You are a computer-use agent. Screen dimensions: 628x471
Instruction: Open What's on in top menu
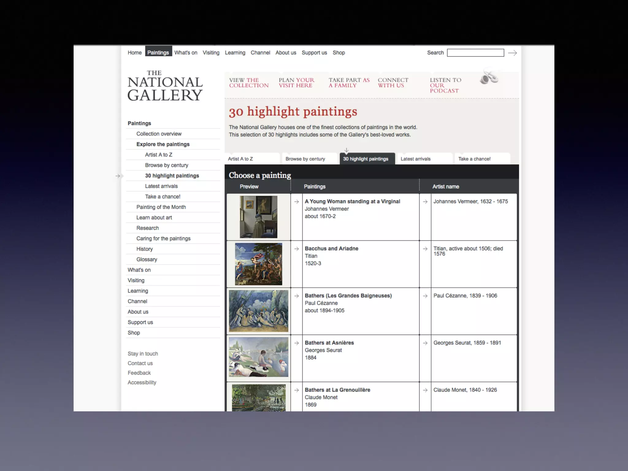click(186, 53)
